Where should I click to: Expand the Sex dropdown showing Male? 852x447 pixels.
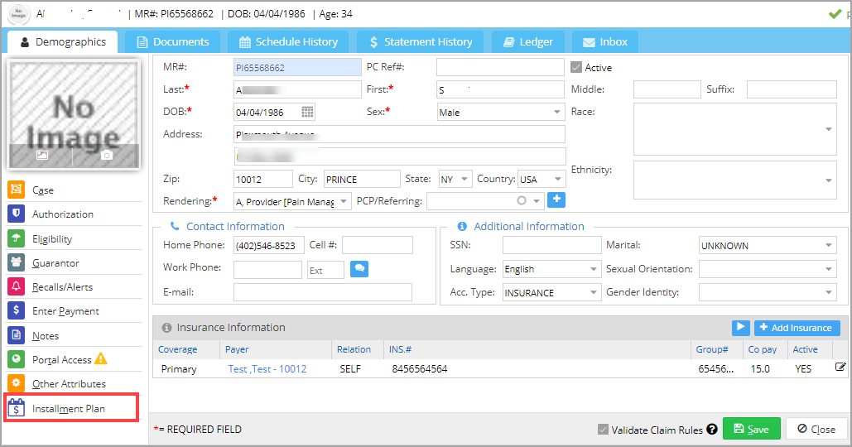click(501, 112)
